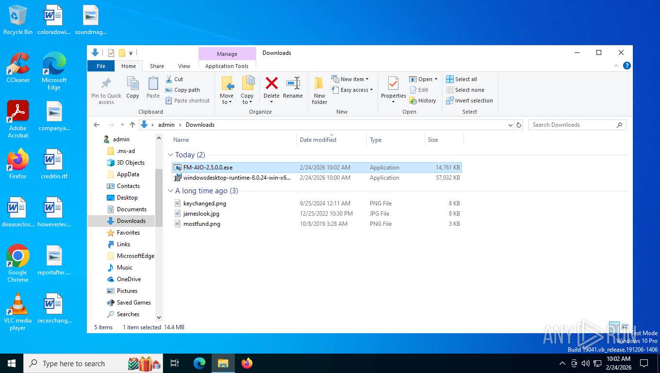Click the Cut scissors command

coord(174,79)
